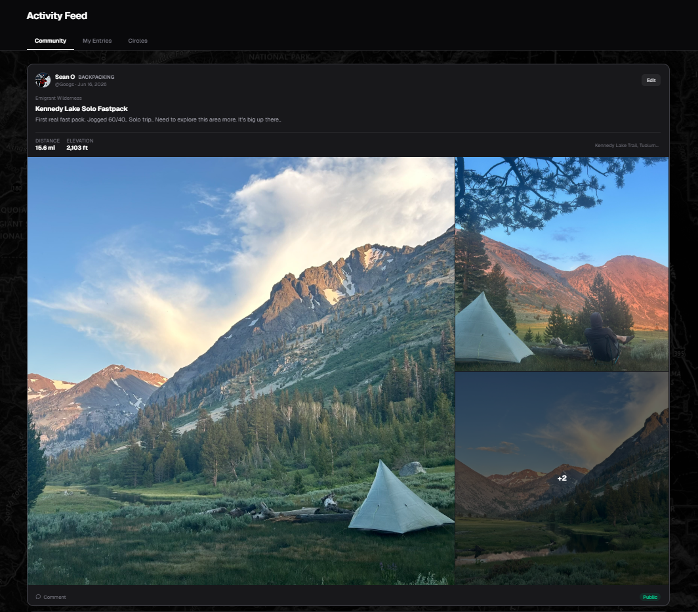The height and width of the screenshot is (612, 698).
Task: Open Sean O's profile avatar
Action: point(43,80)
